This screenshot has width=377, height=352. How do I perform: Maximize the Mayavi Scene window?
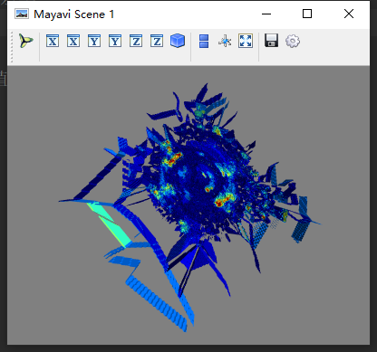tap(307, 14)
